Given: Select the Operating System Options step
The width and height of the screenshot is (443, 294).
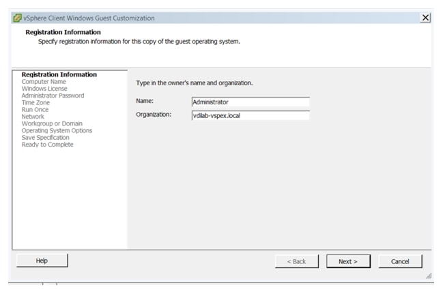Looking at the screenshot, I should tap(57, 131).
